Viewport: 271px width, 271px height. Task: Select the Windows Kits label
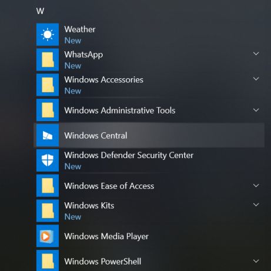click(89, 206)
